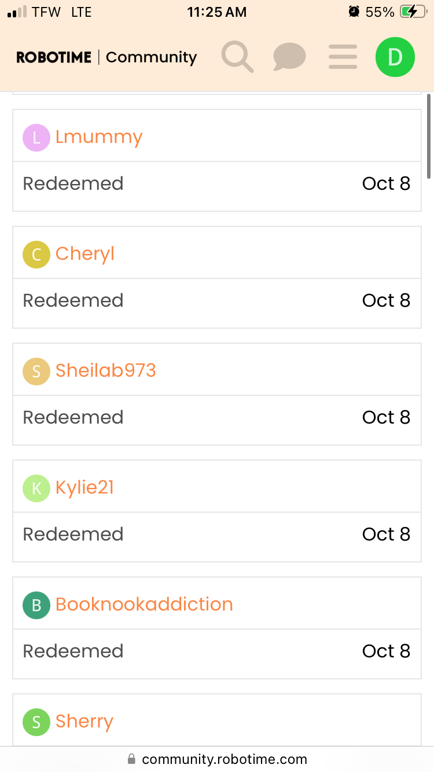Tap the lock icon beside the URL
The height and width of the screenshot is (772, 434).
131,759
